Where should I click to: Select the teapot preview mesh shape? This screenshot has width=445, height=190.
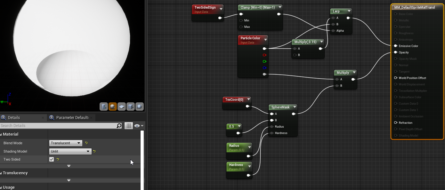(139, 106)
